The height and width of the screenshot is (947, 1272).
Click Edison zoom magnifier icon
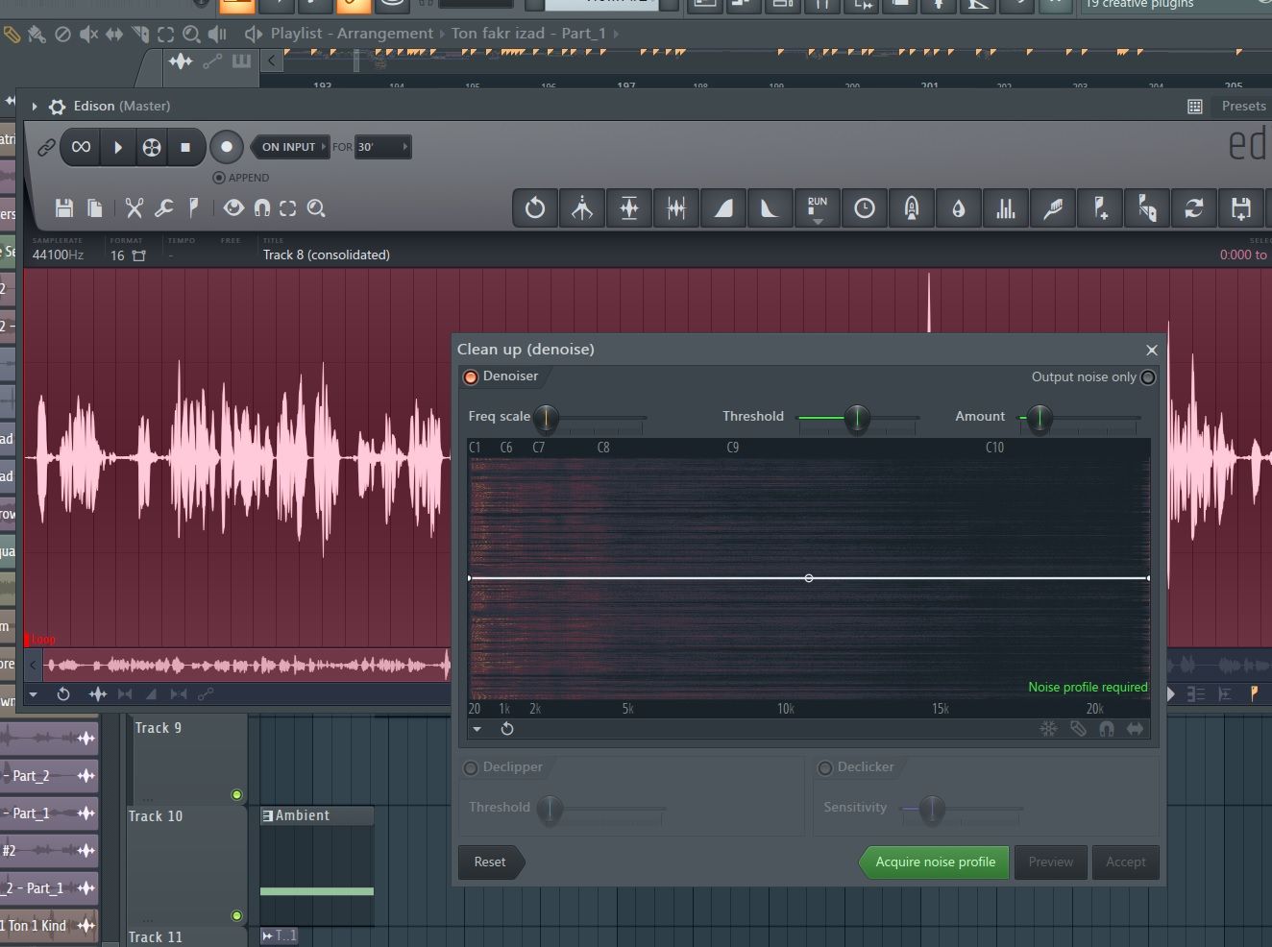(316, 207)
